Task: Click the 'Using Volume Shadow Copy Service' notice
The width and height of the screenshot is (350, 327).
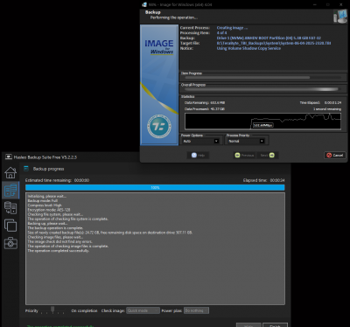Action: coord(248,48)
